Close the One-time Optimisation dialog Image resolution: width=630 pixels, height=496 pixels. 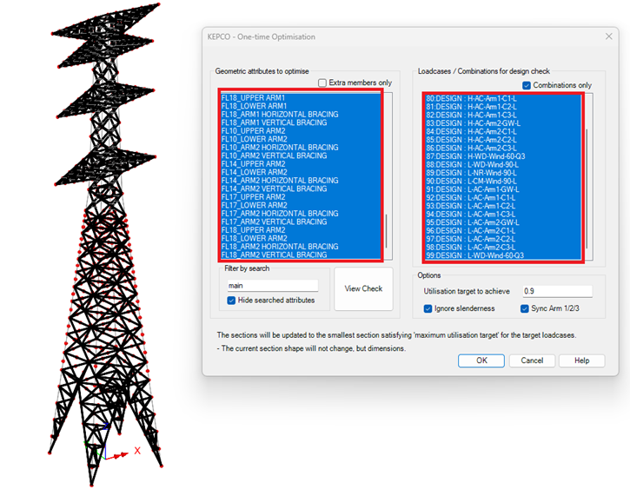607,36
